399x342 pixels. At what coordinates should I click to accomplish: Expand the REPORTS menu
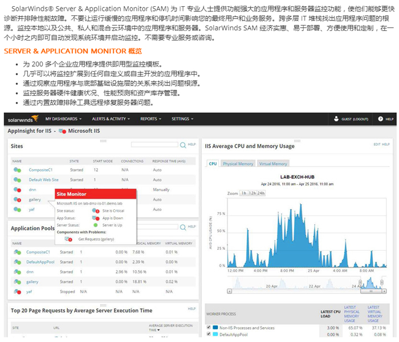coord(150,119)
